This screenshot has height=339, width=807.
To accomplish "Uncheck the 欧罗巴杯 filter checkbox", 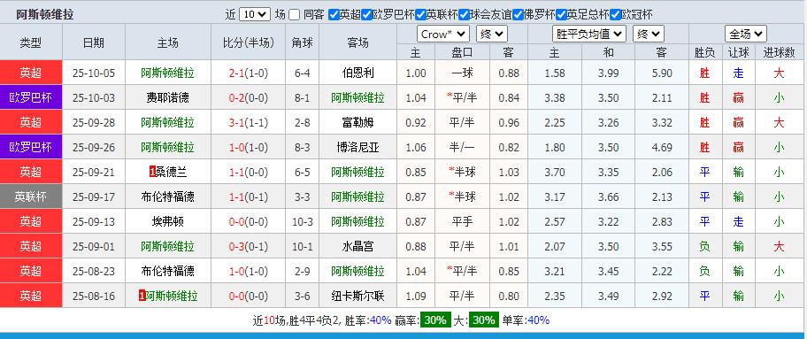I will pyautogui.click(x=366, y=14).
